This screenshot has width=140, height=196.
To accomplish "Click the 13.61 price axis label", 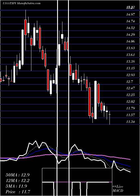I will [131, 55].
